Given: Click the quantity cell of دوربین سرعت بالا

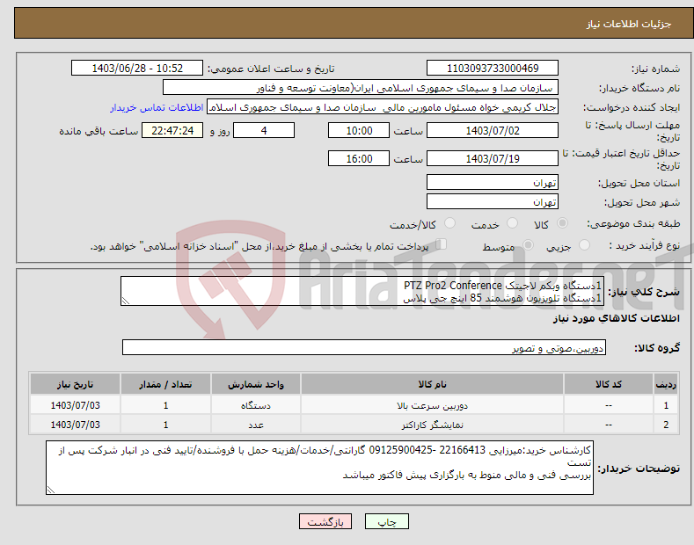Looking at the screenshot, I should pyautogui.click(x=165, y=405).
